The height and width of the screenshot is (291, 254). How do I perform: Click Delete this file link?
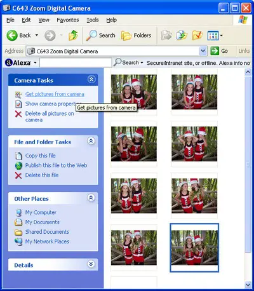pos(42,175)
